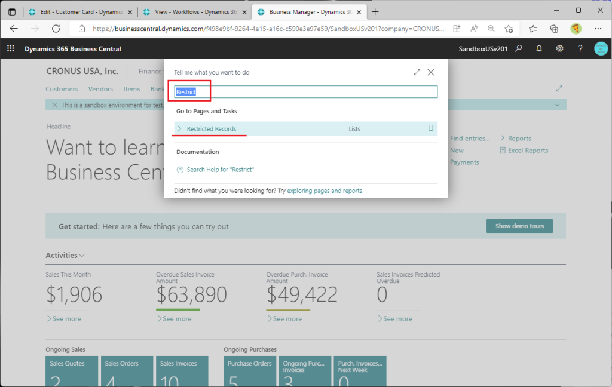Click the browser address bar URL

[268, 29]
